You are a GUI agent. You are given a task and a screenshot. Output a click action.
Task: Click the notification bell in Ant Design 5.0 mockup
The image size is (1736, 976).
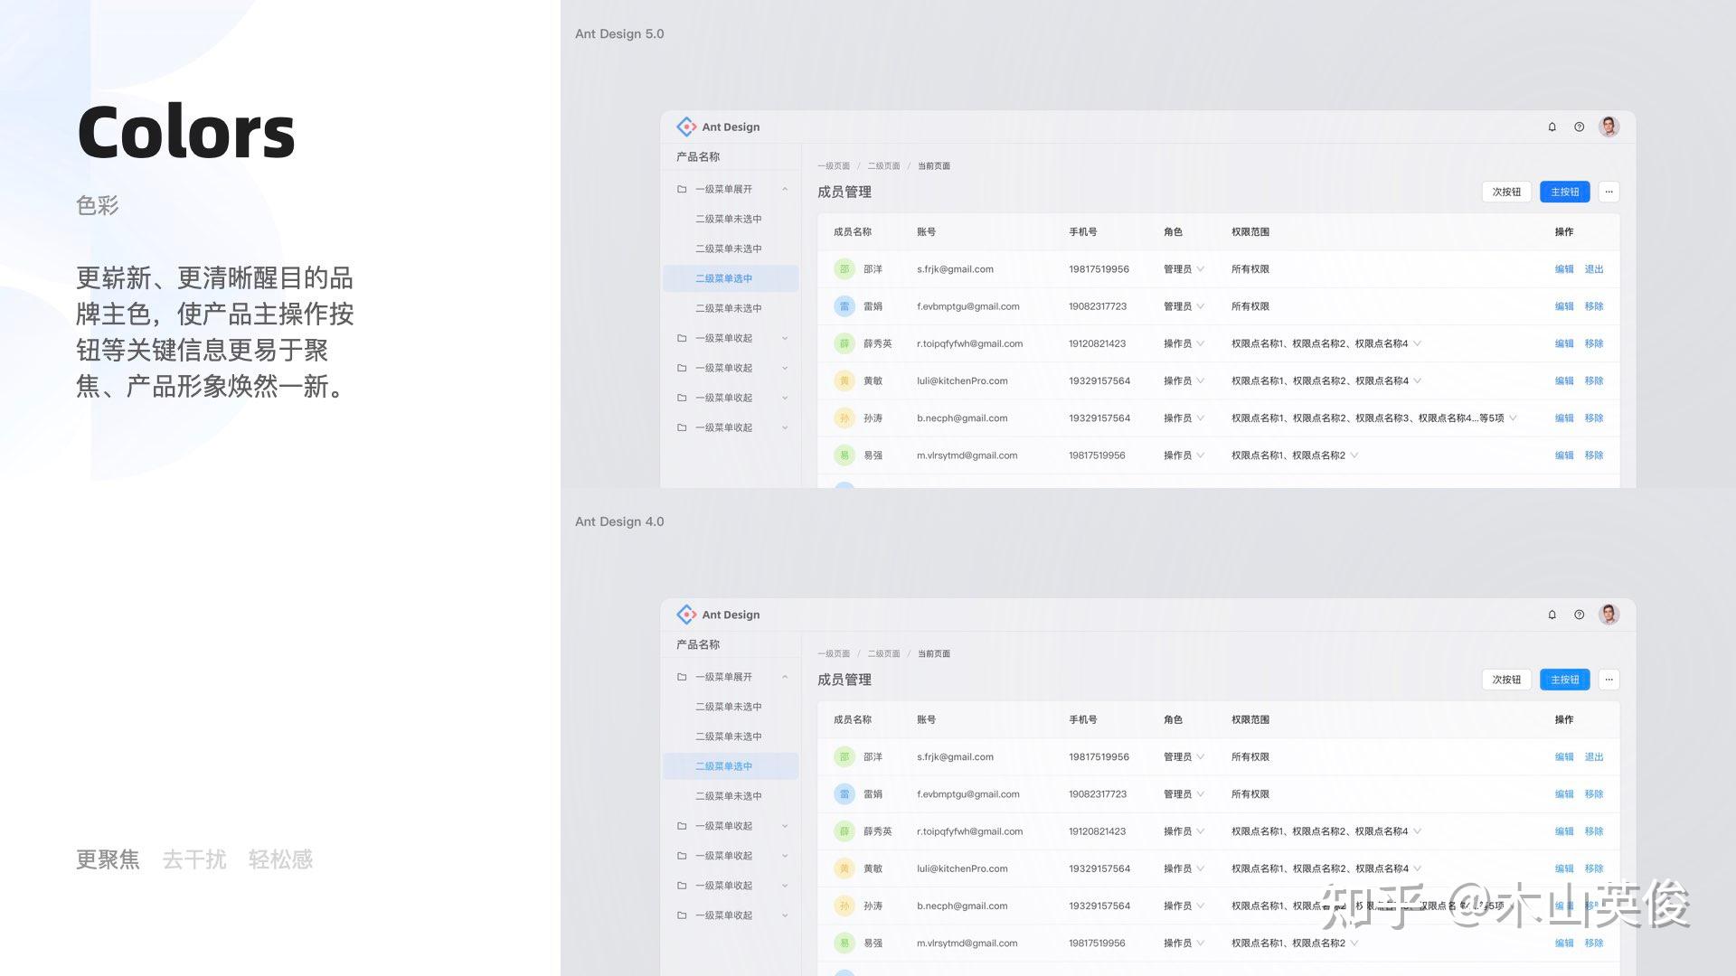pyautogui.click(x=1552, y=127)
